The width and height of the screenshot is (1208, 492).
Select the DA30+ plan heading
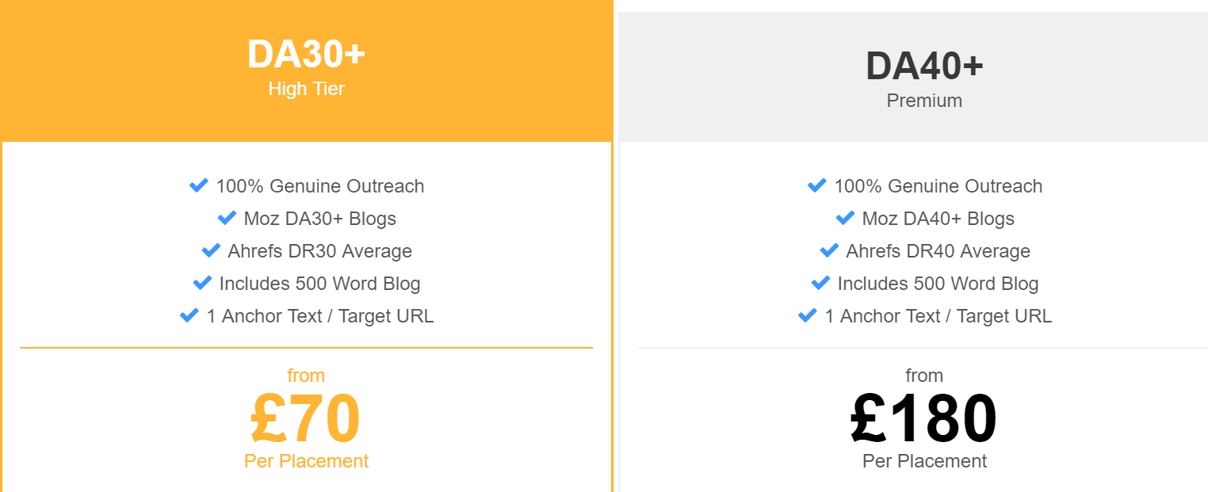coord(306,54)
